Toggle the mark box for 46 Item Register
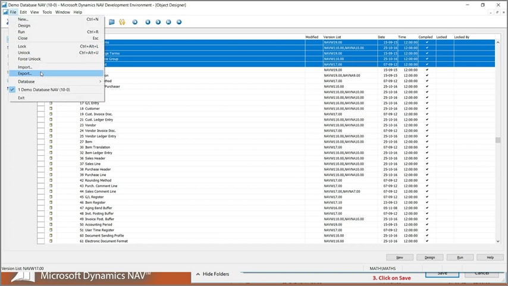The height and width of the screenshot is (286, 508). tap(41, 202)
